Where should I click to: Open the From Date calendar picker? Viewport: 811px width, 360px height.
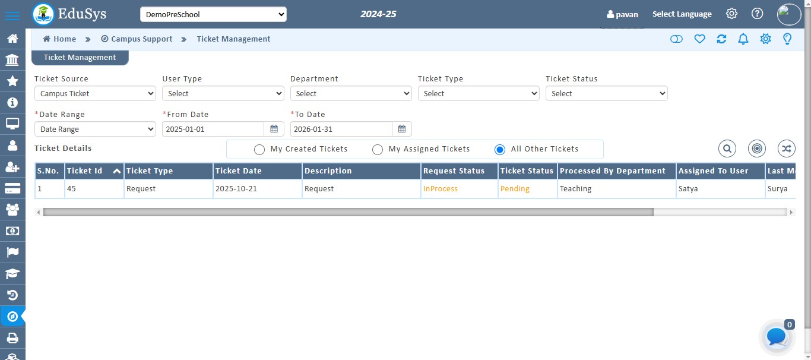(x=274, y=129)
